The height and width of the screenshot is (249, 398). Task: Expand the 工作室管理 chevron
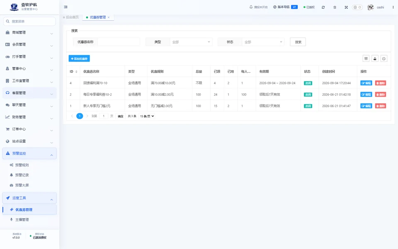point(51,82)
